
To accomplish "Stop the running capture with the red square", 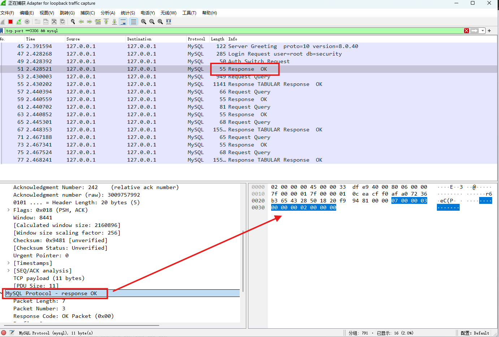I will [x=10, y=22].
